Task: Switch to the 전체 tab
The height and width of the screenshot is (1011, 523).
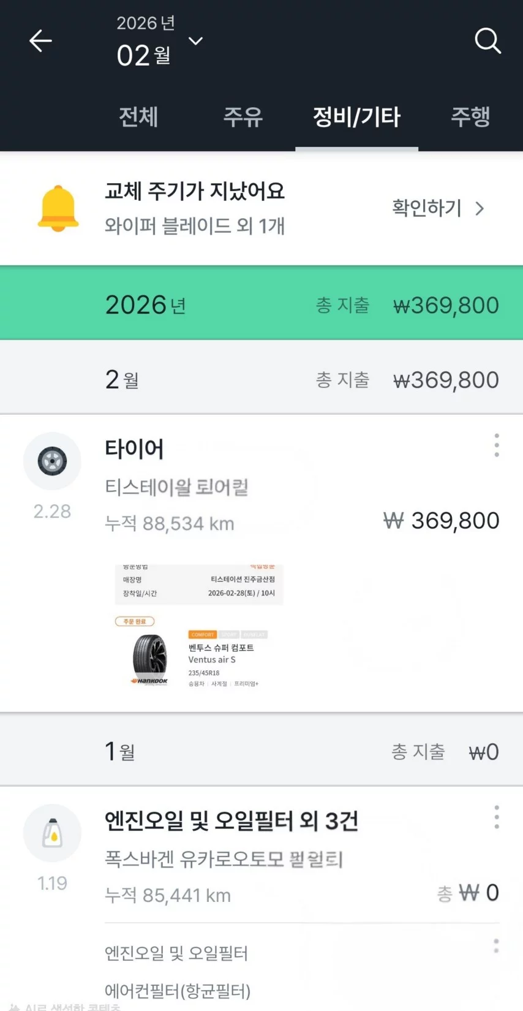Action: (138, 116)
